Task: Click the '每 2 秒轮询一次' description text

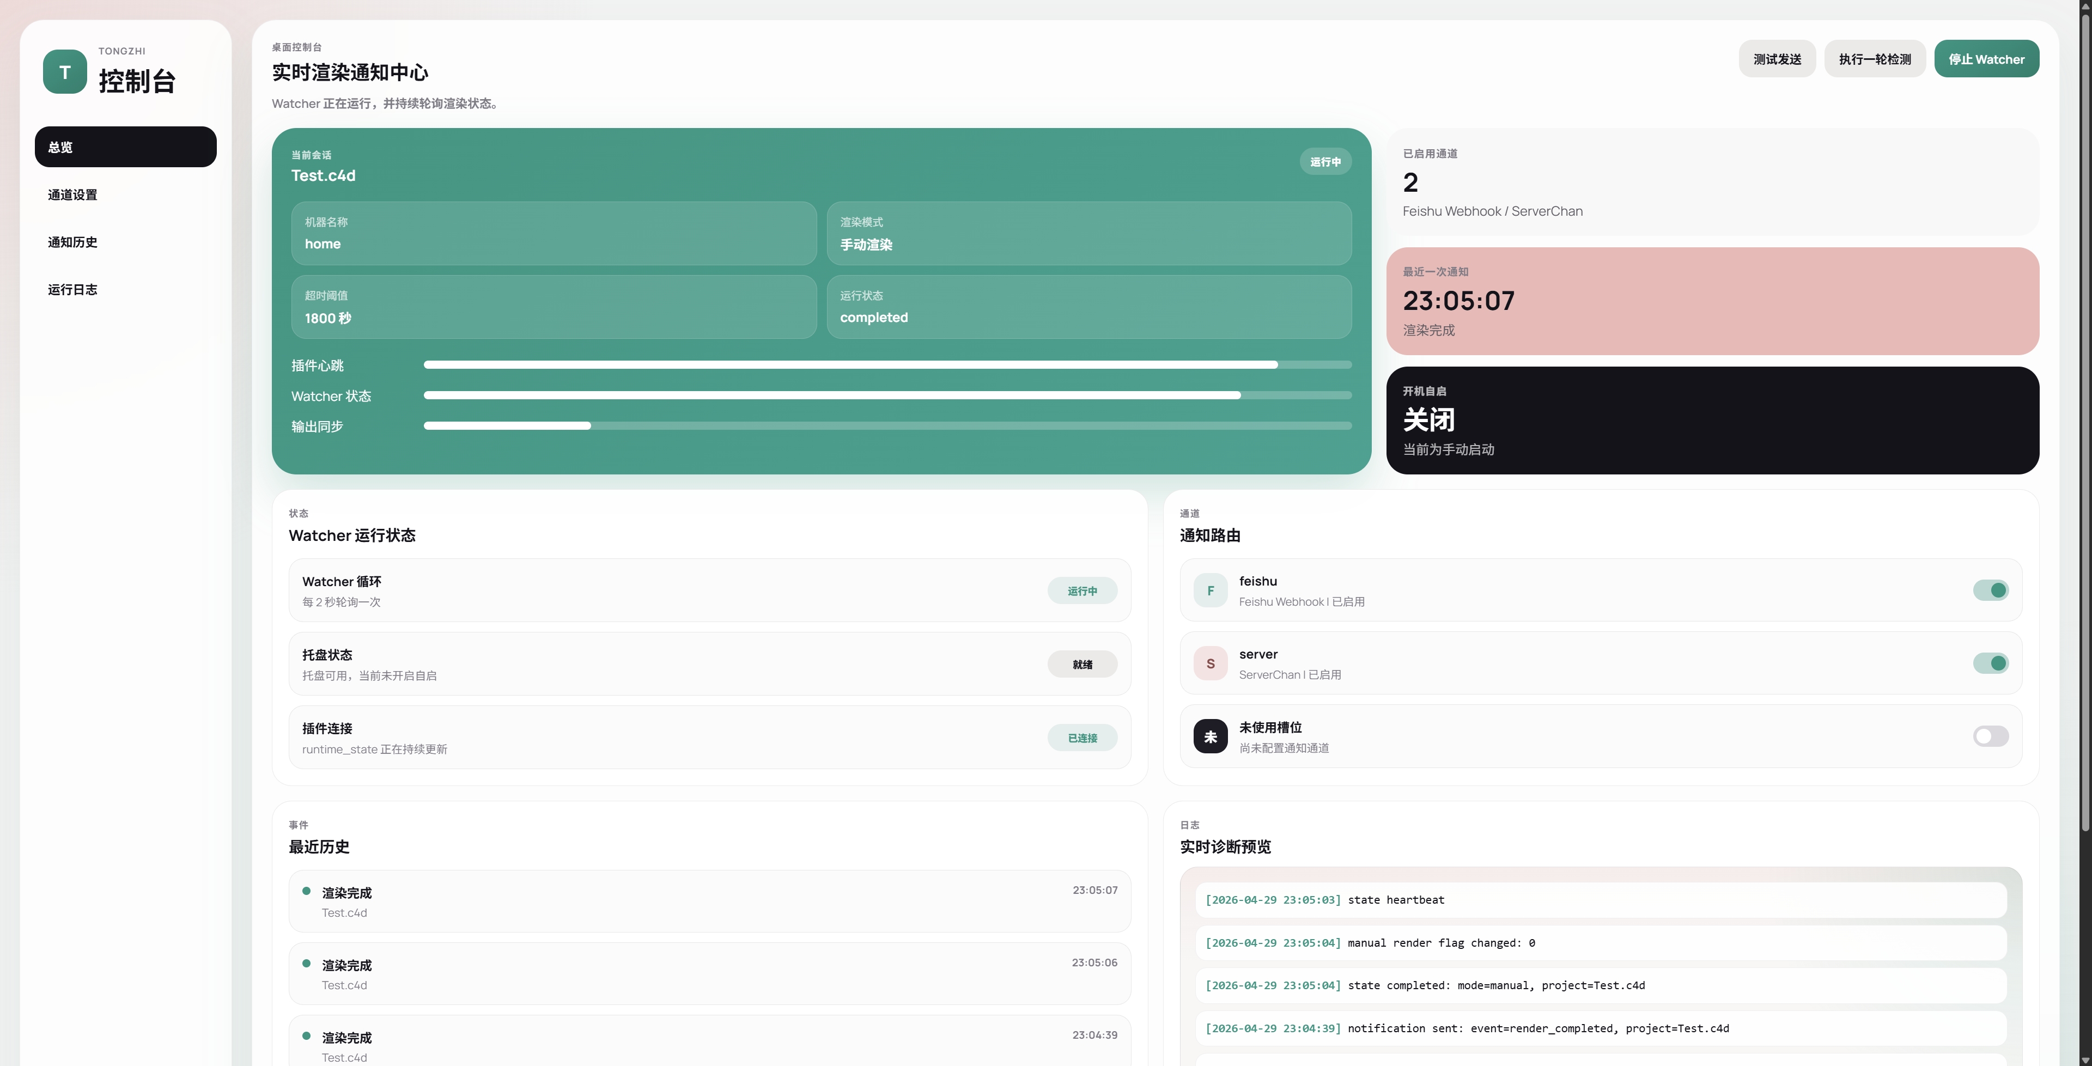Action: (341, 601)
